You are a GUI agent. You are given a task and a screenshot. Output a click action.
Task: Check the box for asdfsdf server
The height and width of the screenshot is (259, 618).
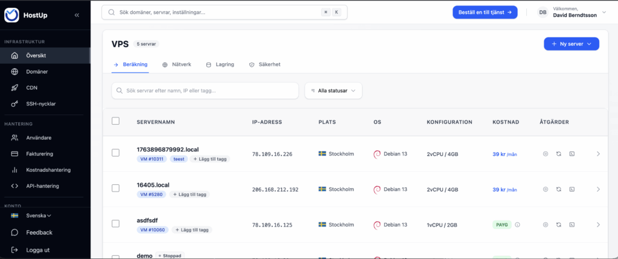click(115, 223)
